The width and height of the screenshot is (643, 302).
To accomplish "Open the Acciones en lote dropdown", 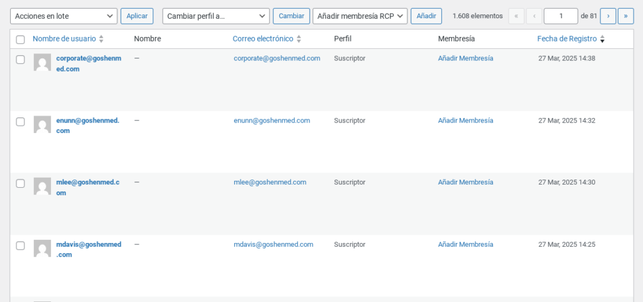I will pyautogui.click(x=63, y=16).
